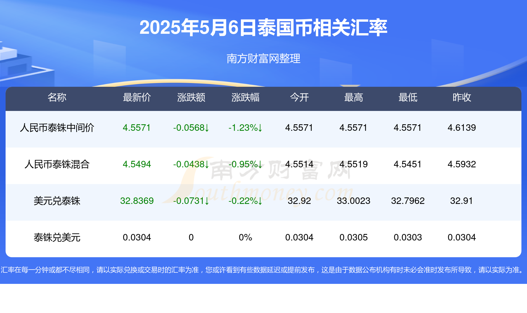Select the 涨跌额 column header
This screenshot has width=527, height=313.
(191, 98)
